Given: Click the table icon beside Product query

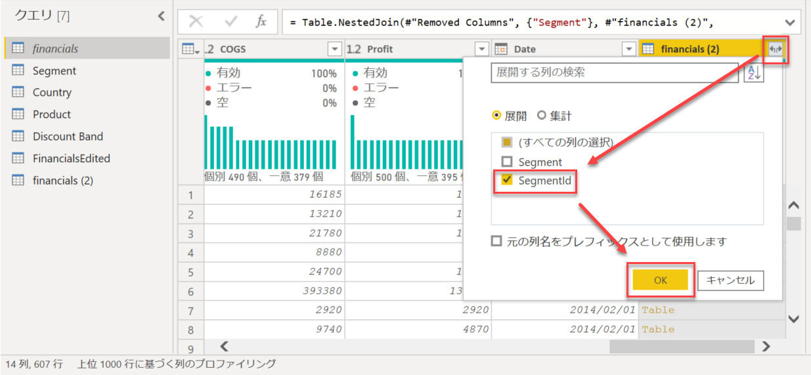Looking at the screenshot, I should 18,114.
